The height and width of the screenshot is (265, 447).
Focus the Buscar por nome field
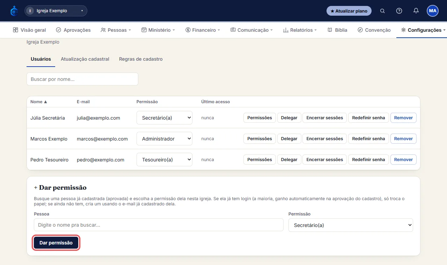click(x=82, y=79)
